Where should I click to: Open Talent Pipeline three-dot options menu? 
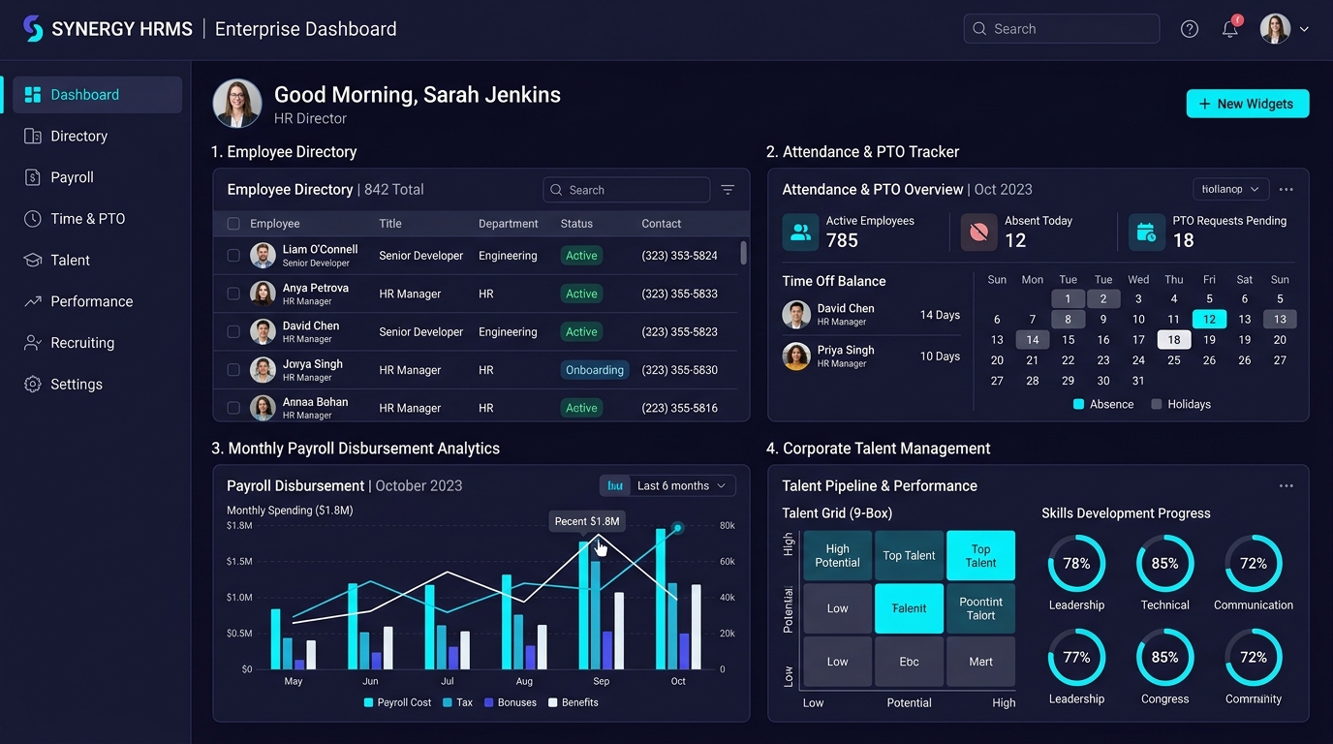pyautogui.click(x=1286, y=486)
